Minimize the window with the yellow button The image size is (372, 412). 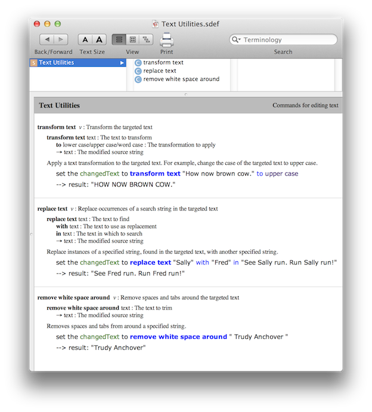point(47,24)
